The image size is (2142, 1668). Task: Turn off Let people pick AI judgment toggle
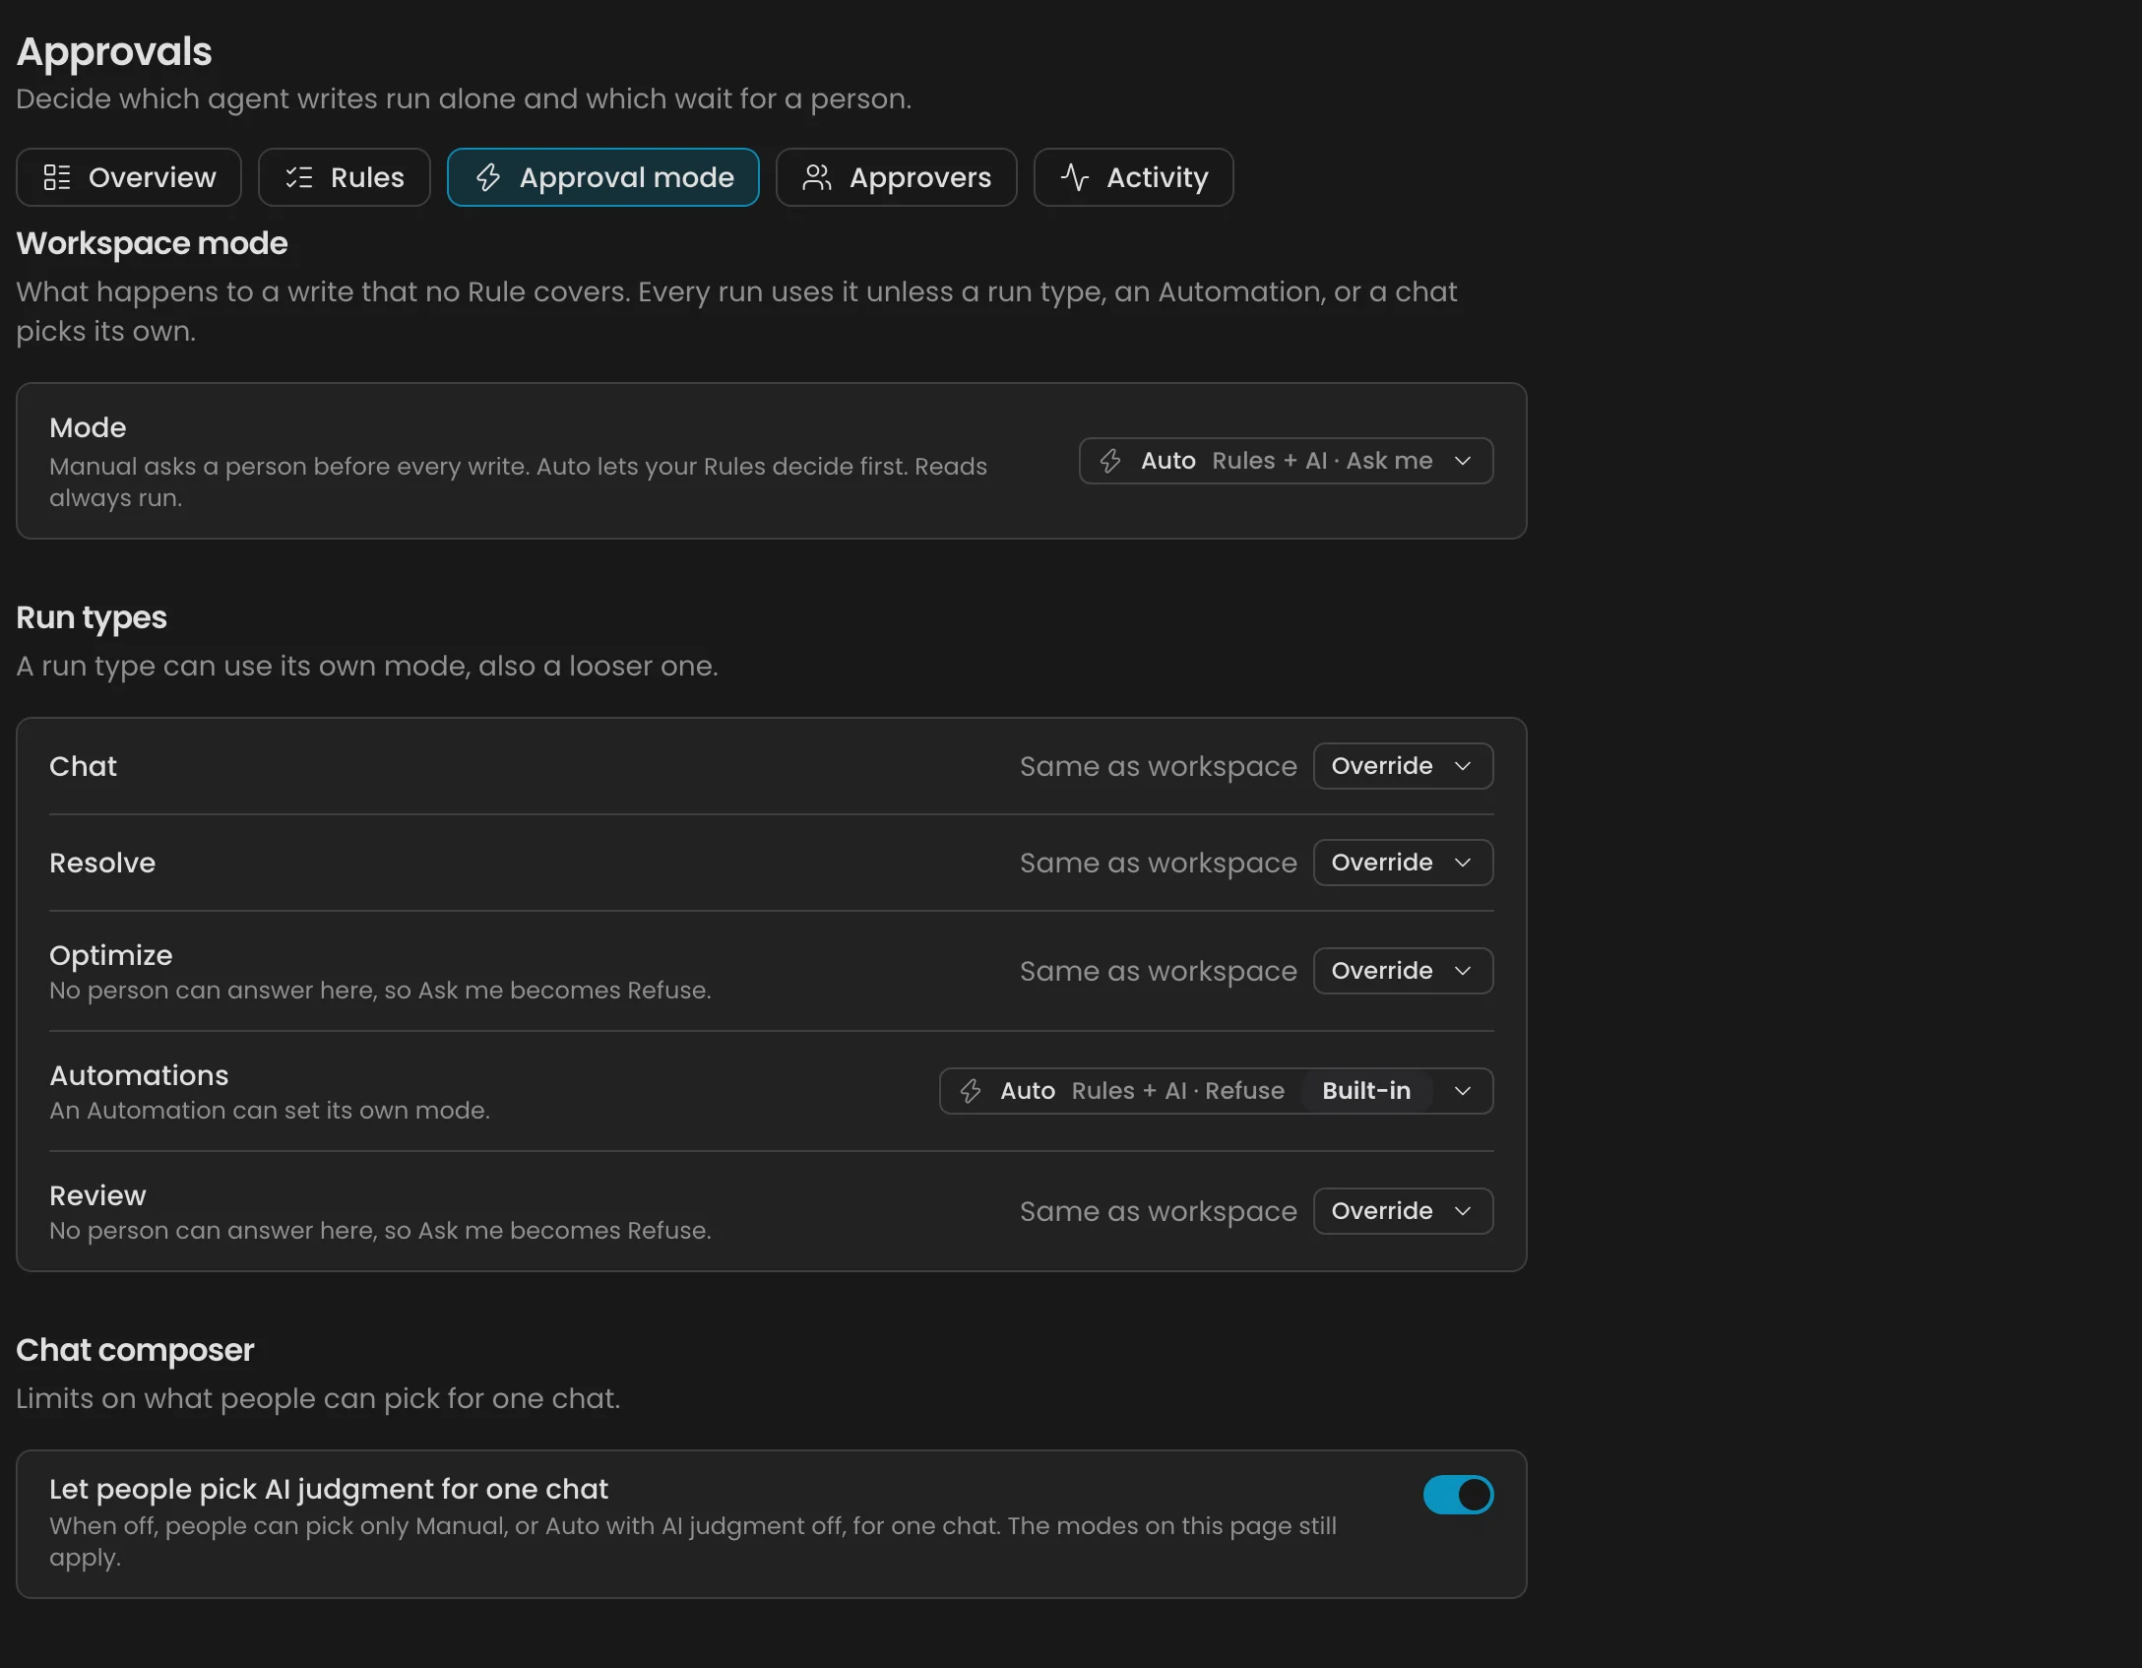[1458, 1495]
